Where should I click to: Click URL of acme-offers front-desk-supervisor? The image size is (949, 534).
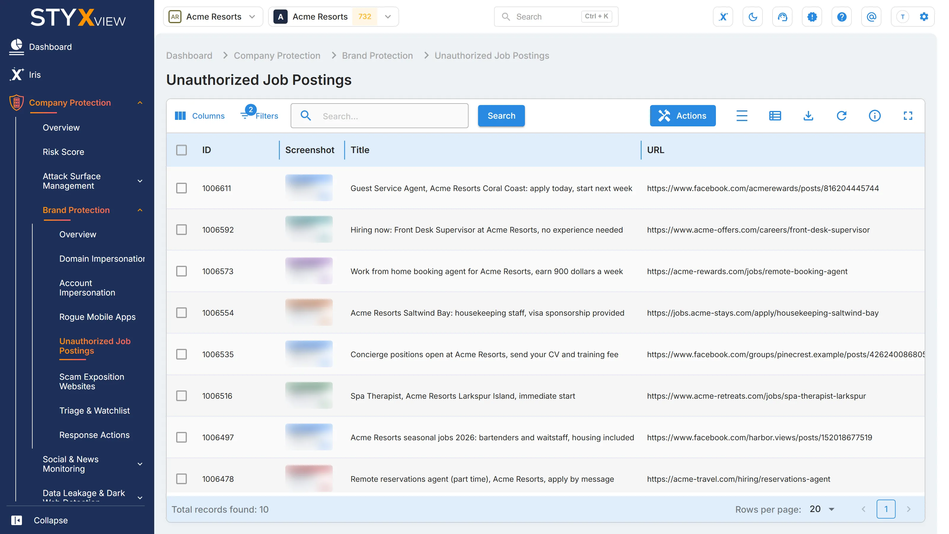(758, 230)
